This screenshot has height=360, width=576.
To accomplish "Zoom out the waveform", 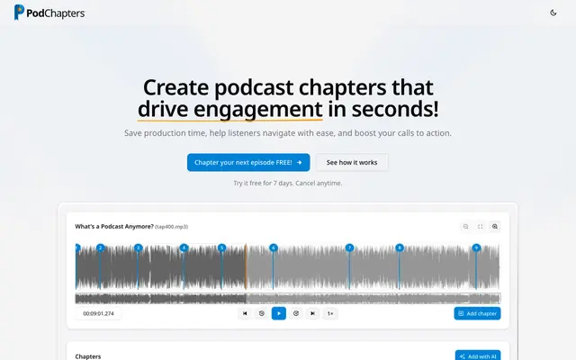I will coord(465,226).
